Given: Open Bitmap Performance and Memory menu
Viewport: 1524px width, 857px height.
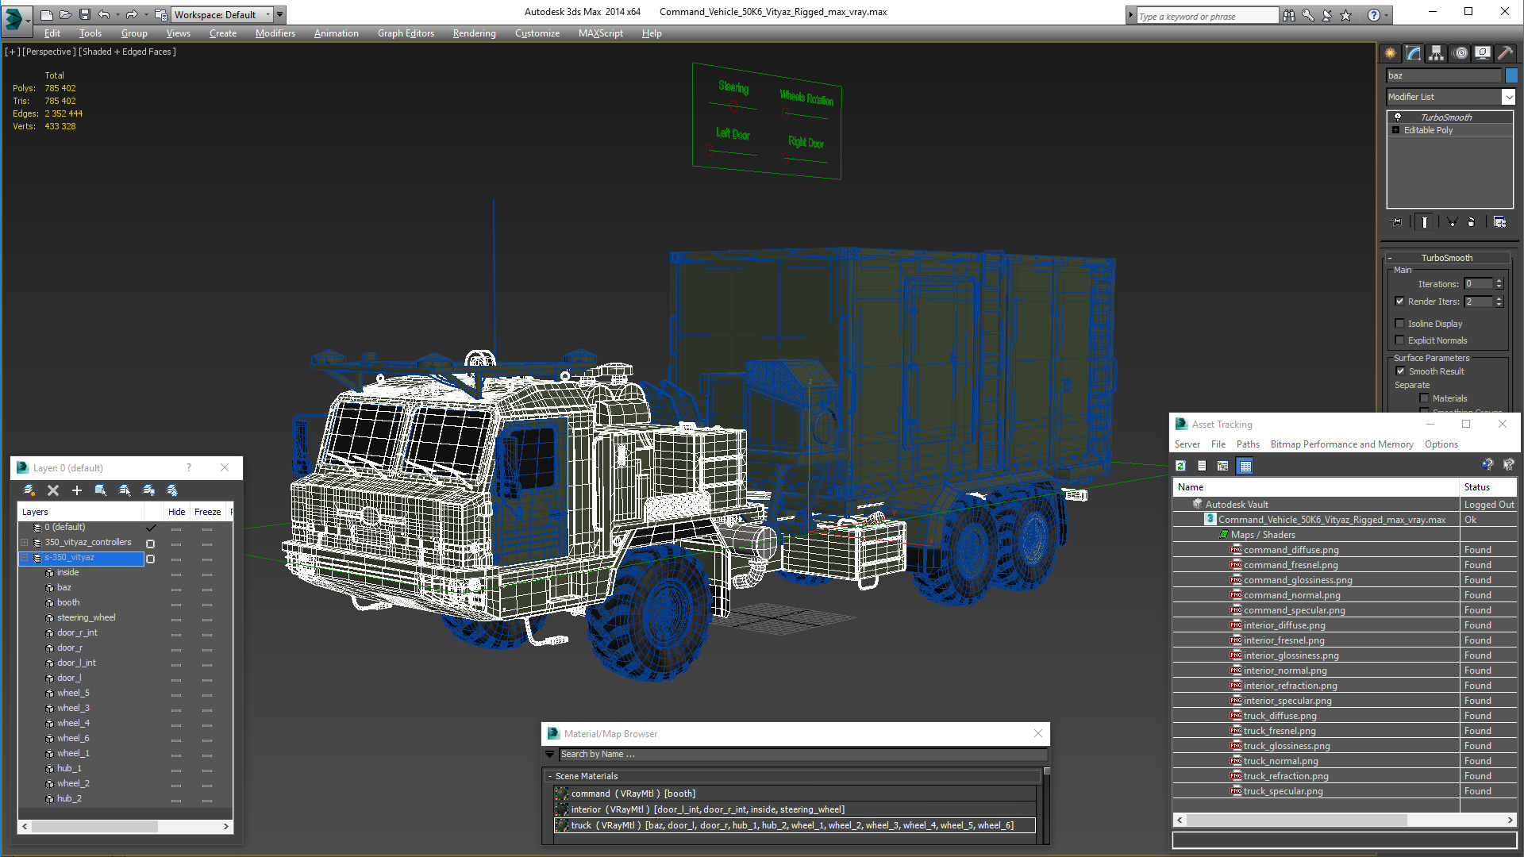Looking at the screenshot, I should click(1341, 444).
